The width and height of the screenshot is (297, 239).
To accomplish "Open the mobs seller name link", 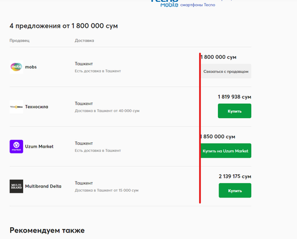I will 31,67.
